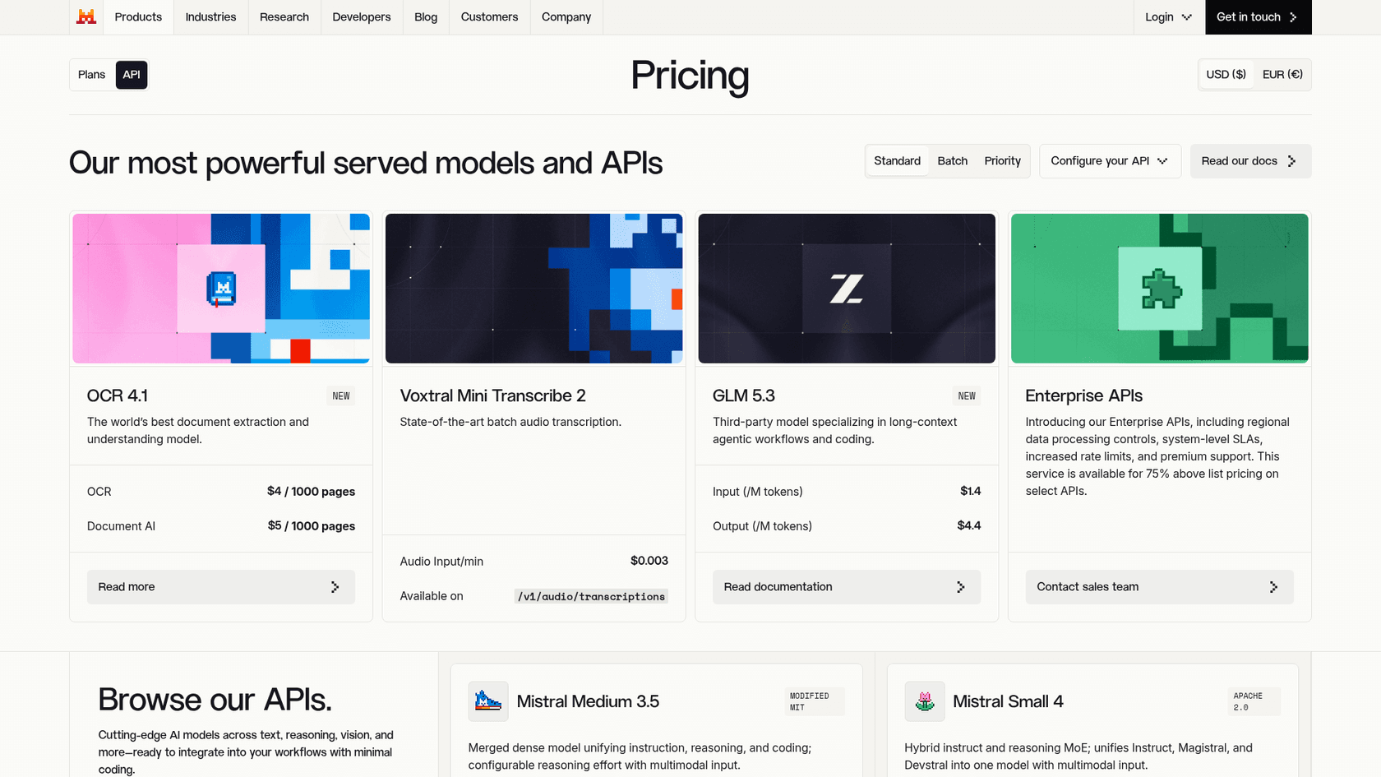
Task: Click Read more on the OCR card
Action: 221,587
